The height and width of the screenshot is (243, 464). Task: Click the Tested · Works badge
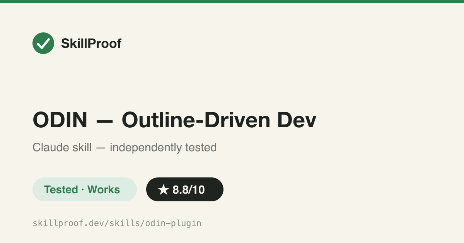(x=85, y=189)
